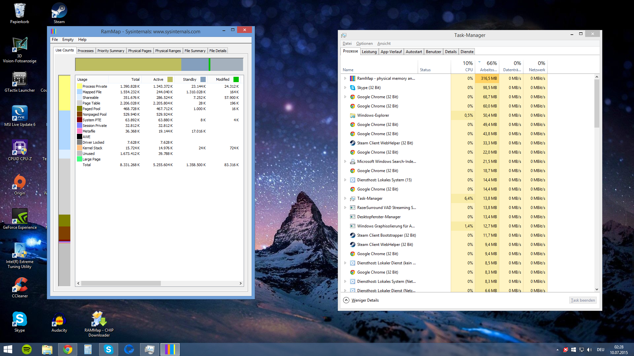Open the Empty menu in RamMap
This screenshot has height=356, width=634.
pos(68,40)
